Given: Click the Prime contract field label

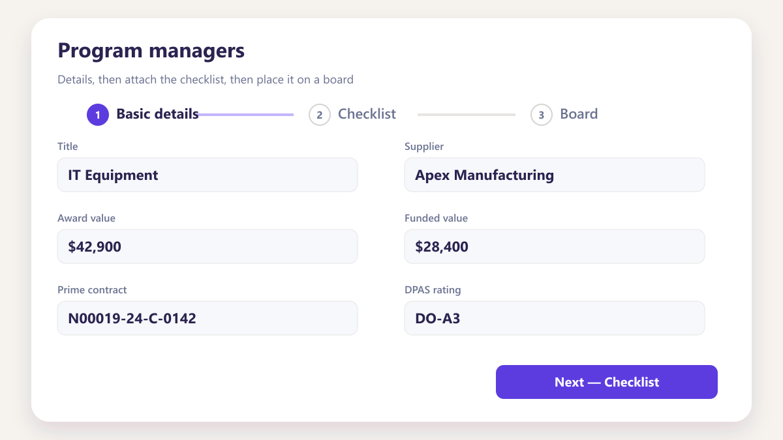Looking at the screenshot, I should (92, 290).
